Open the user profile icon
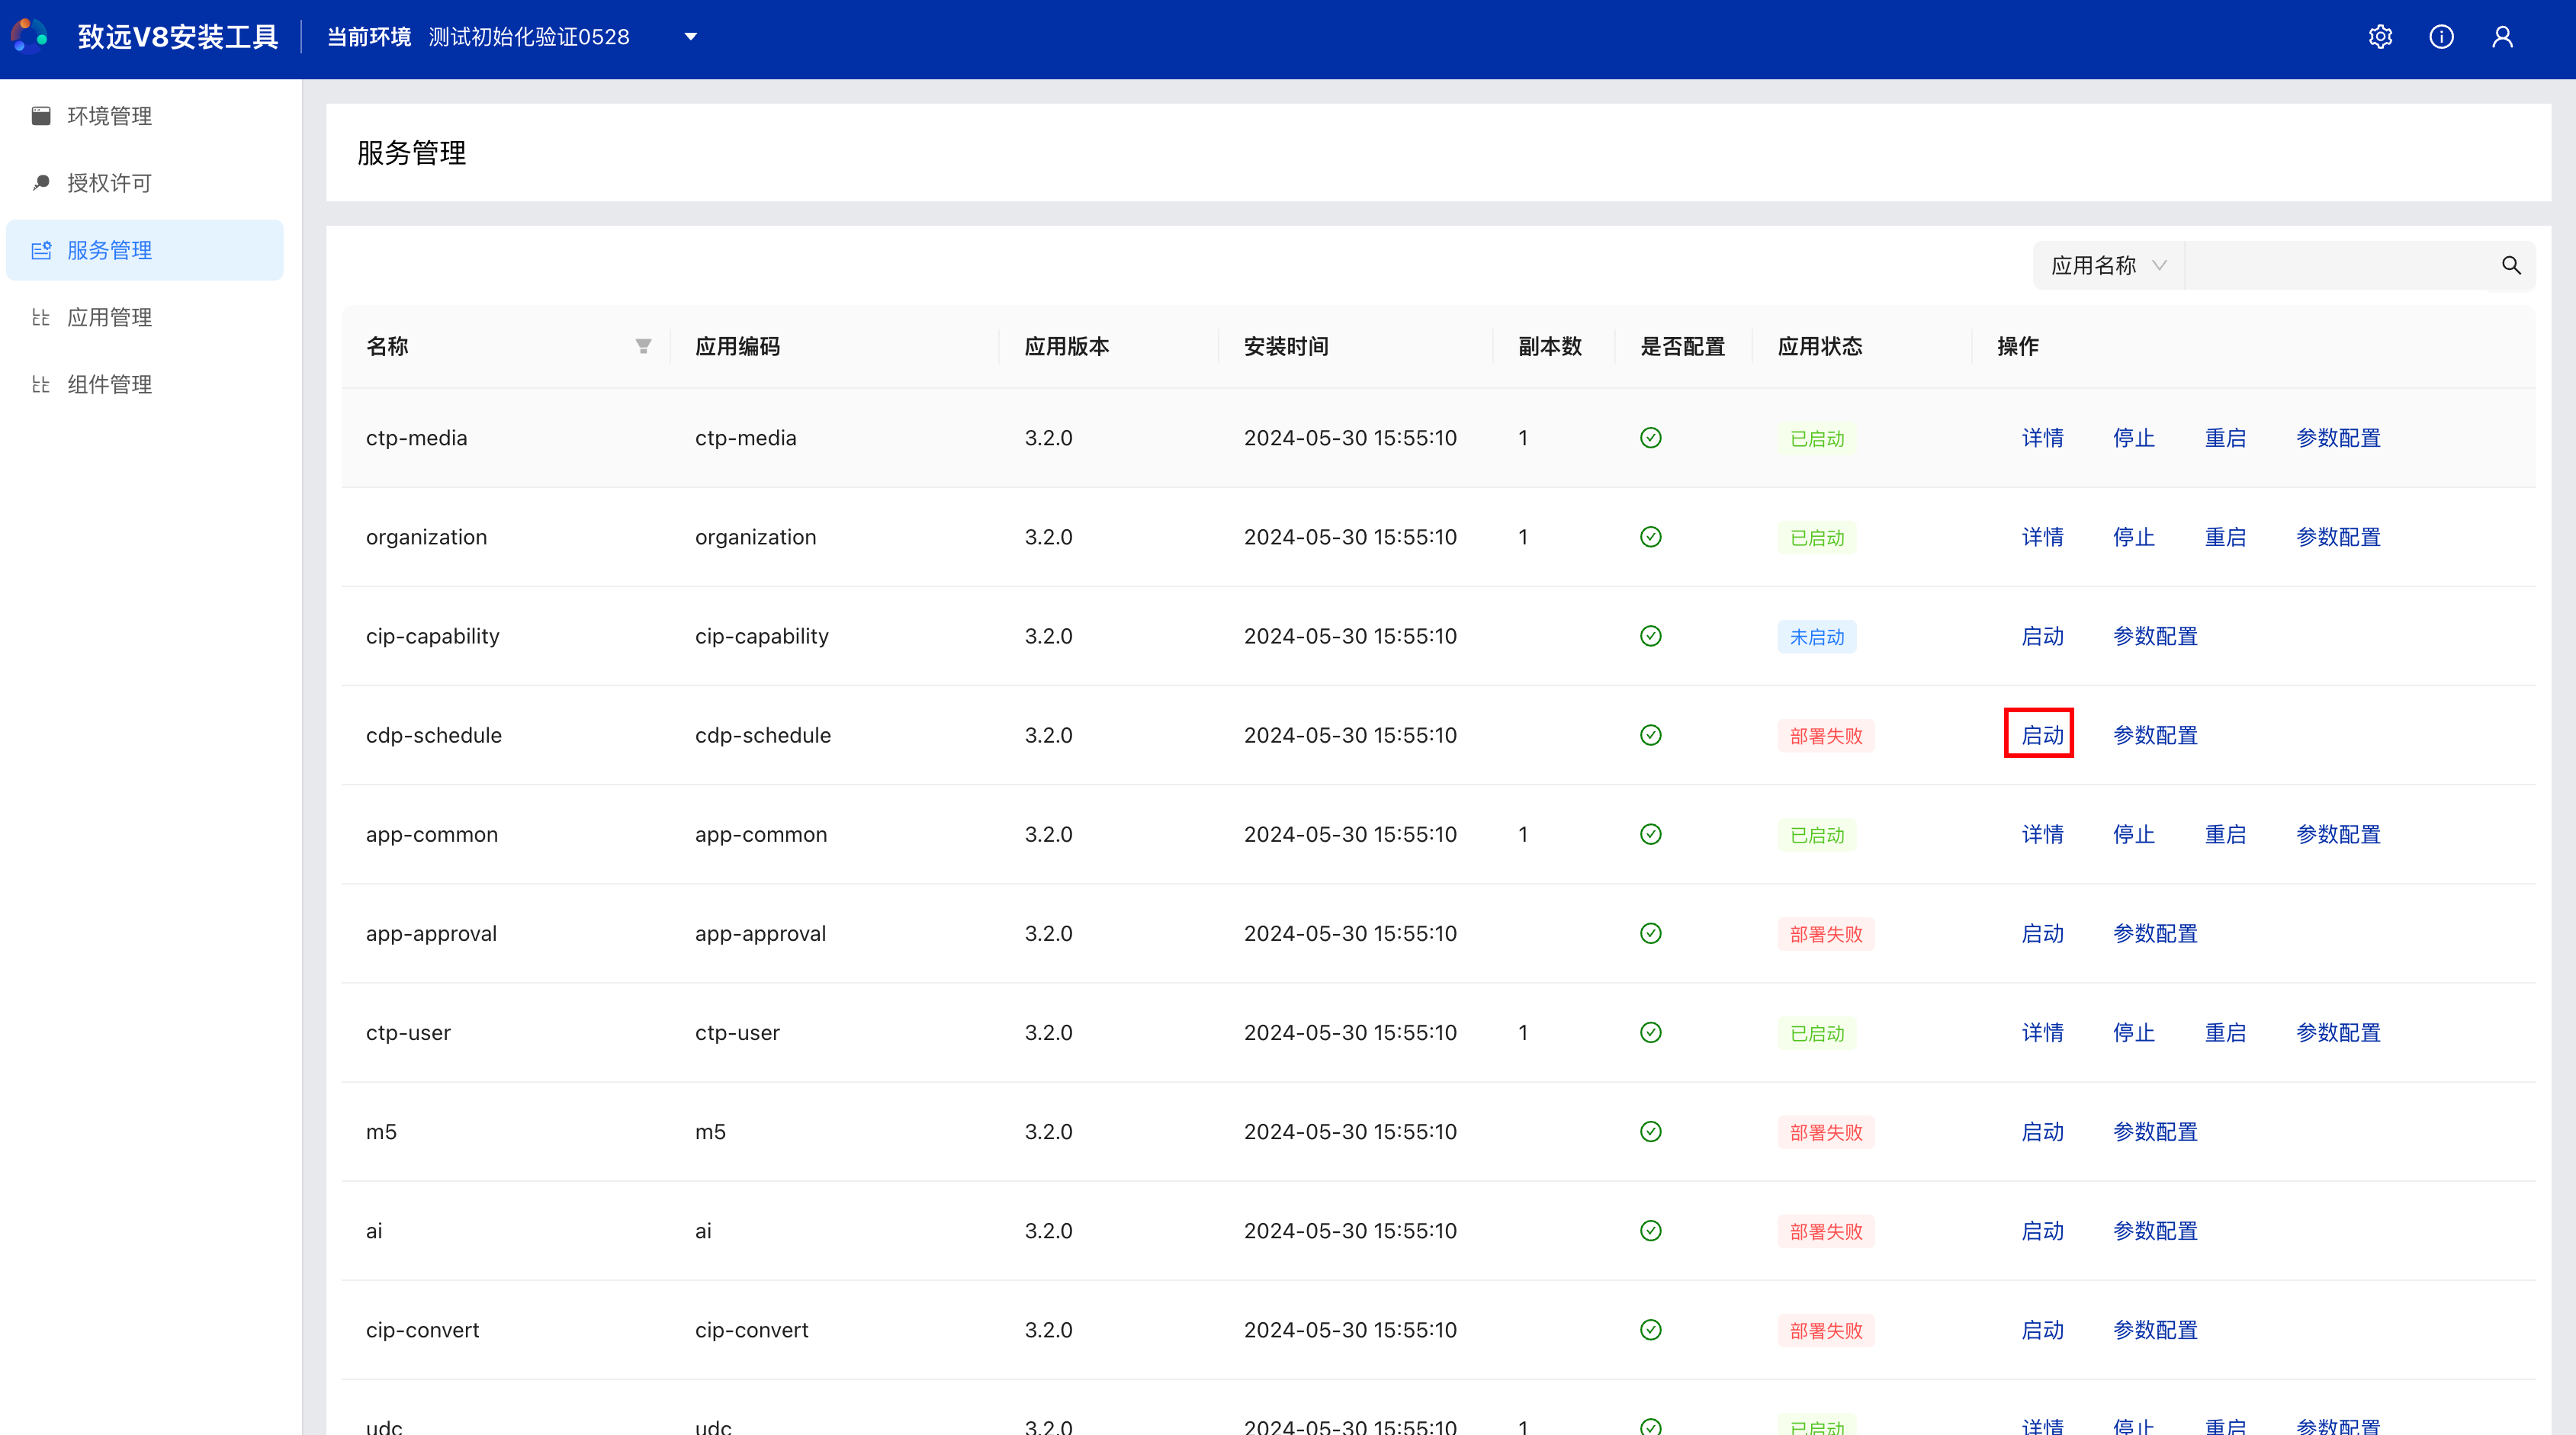Viewport: 2576px width, 1435px height. point(2502,37)
